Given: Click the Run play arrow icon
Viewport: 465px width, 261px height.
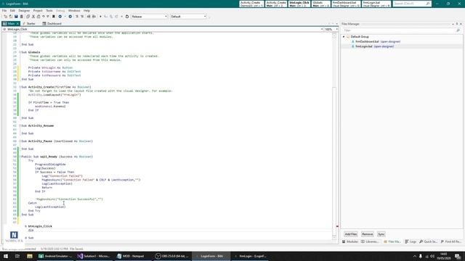Looking at the screenshot, I should pyautogui.click(x=100, y=17).
